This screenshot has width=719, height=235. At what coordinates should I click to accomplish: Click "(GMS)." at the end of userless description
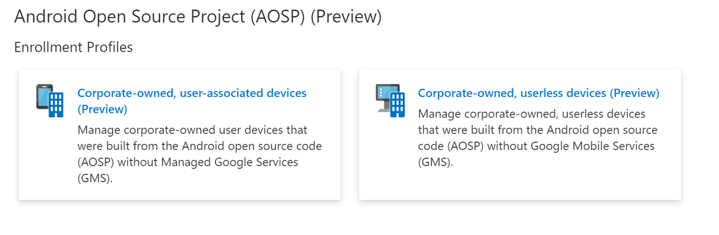pos(436,162)
